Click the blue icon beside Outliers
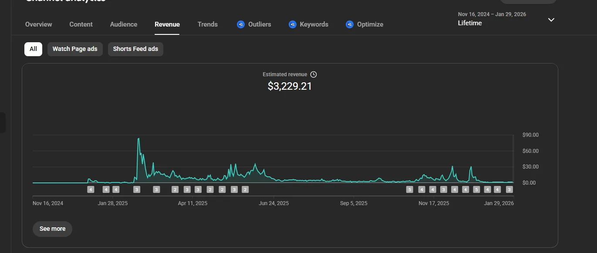Screen dimensions: 597x253 241,24
